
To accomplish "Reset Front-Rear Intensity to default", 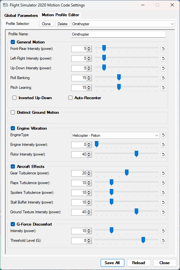I will pyautogui.click(x=163, y=49).
